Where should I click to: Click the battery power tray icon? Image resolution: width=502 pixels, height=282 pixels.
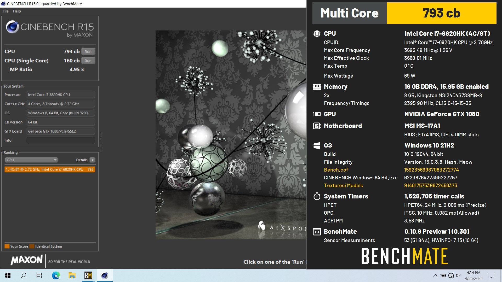tap(443, 275)
